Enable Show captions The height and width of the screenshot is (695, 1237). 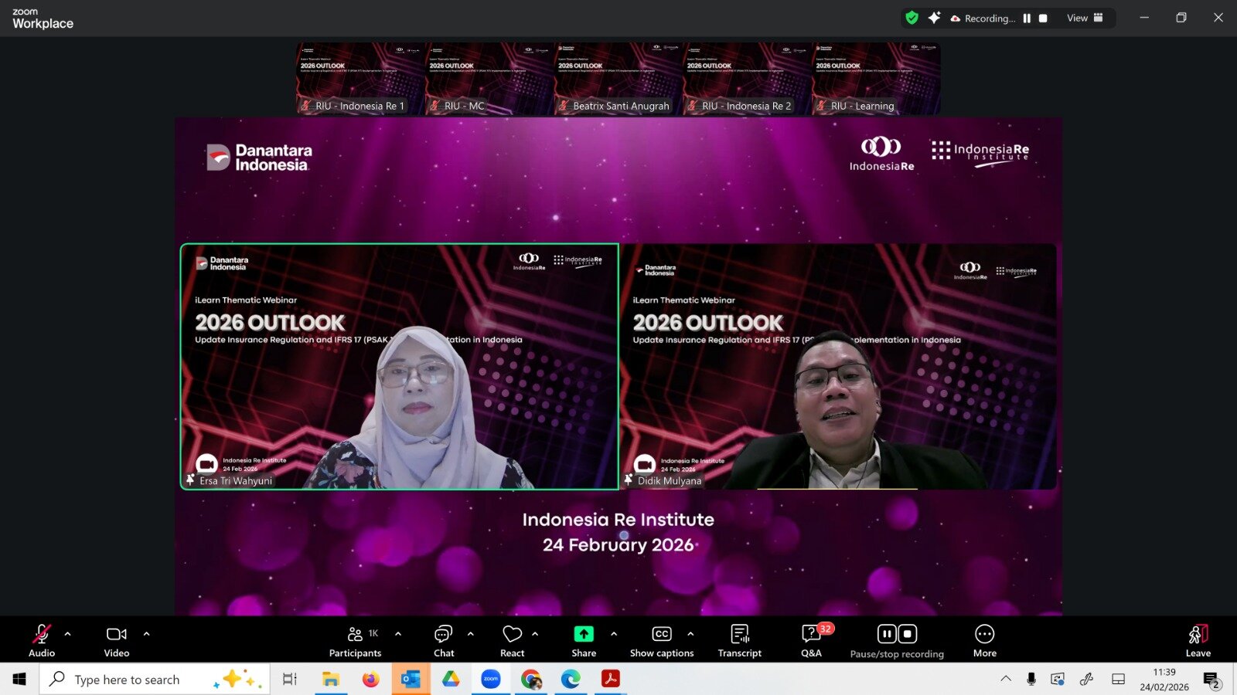point(662,640)
